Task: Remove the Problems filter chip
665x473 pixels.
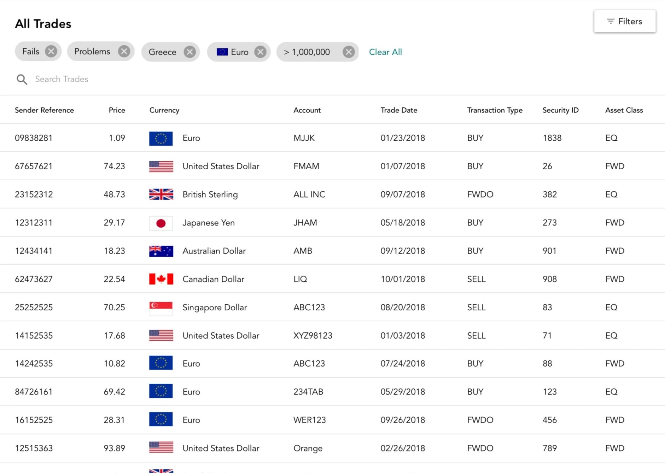Action: pos(124,52)
